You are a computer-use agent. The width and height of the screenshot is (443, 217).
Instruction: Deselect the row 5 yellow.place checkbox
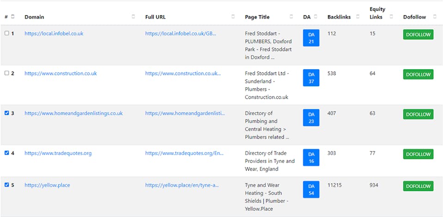[x=6, y=185]
